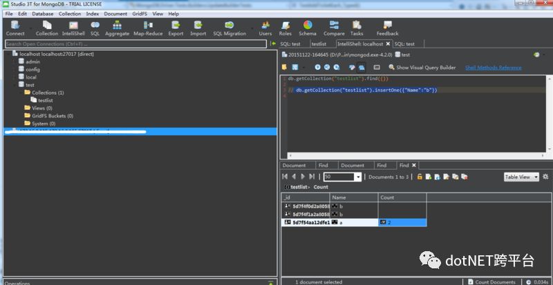The width and height of the screenshot is (553, 285).
Task: Open the save script dropdown arrow
Action: pos(303,68)
